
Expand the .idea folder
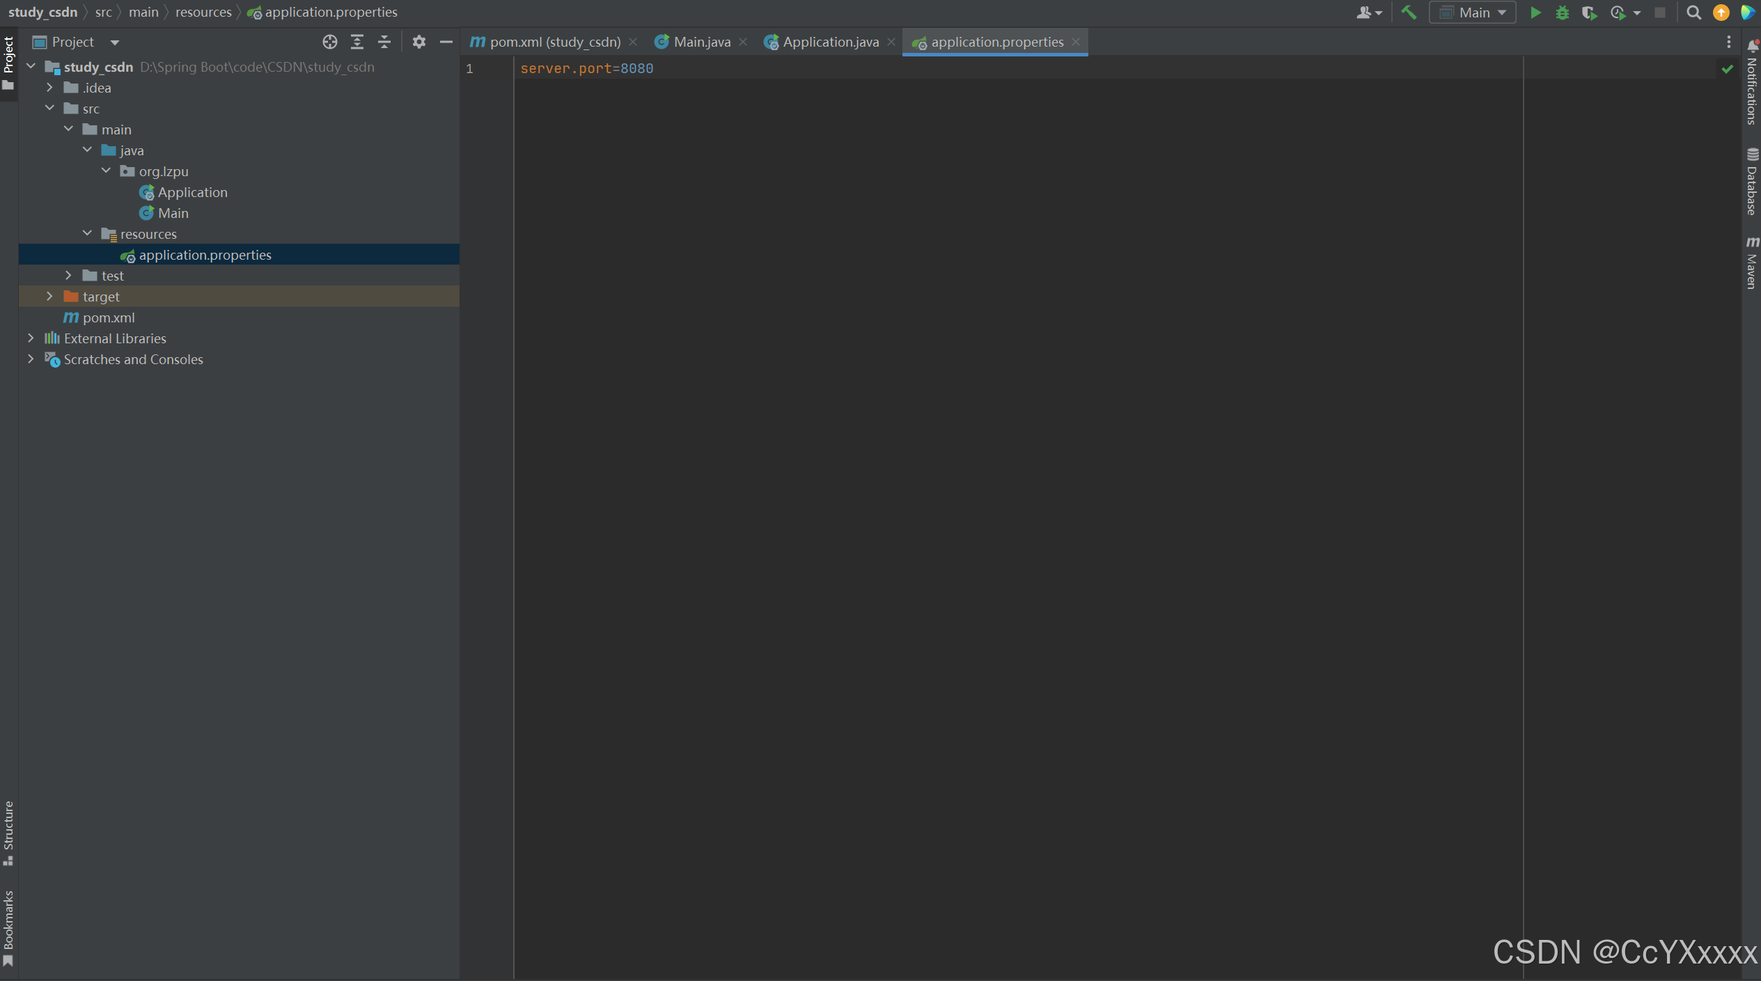tap(49, 87)
